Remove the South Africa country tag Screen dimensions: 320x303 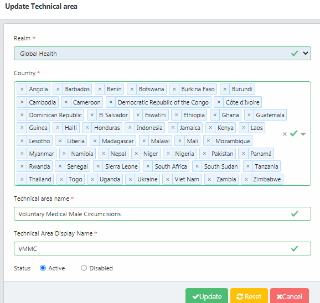(x=148, y=166)
